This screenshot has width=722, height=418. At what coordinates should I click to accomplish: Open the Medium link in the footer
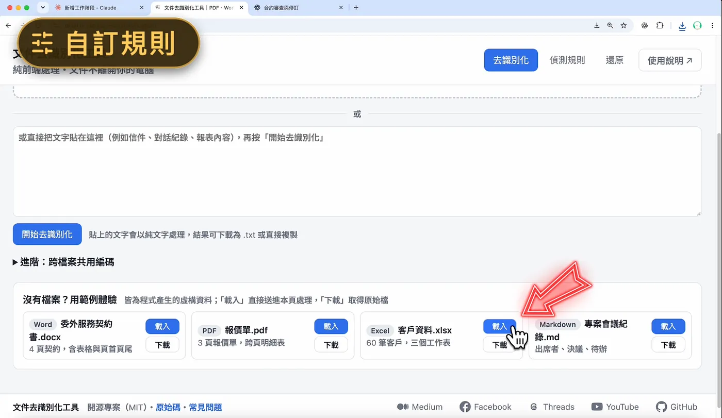[419, 407]
